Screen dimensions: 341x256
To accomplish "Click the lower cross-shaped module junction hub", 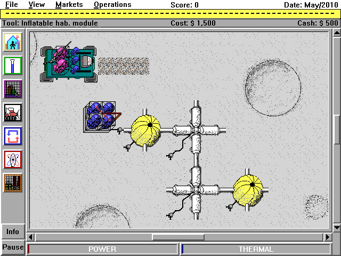I will [196, 190].
